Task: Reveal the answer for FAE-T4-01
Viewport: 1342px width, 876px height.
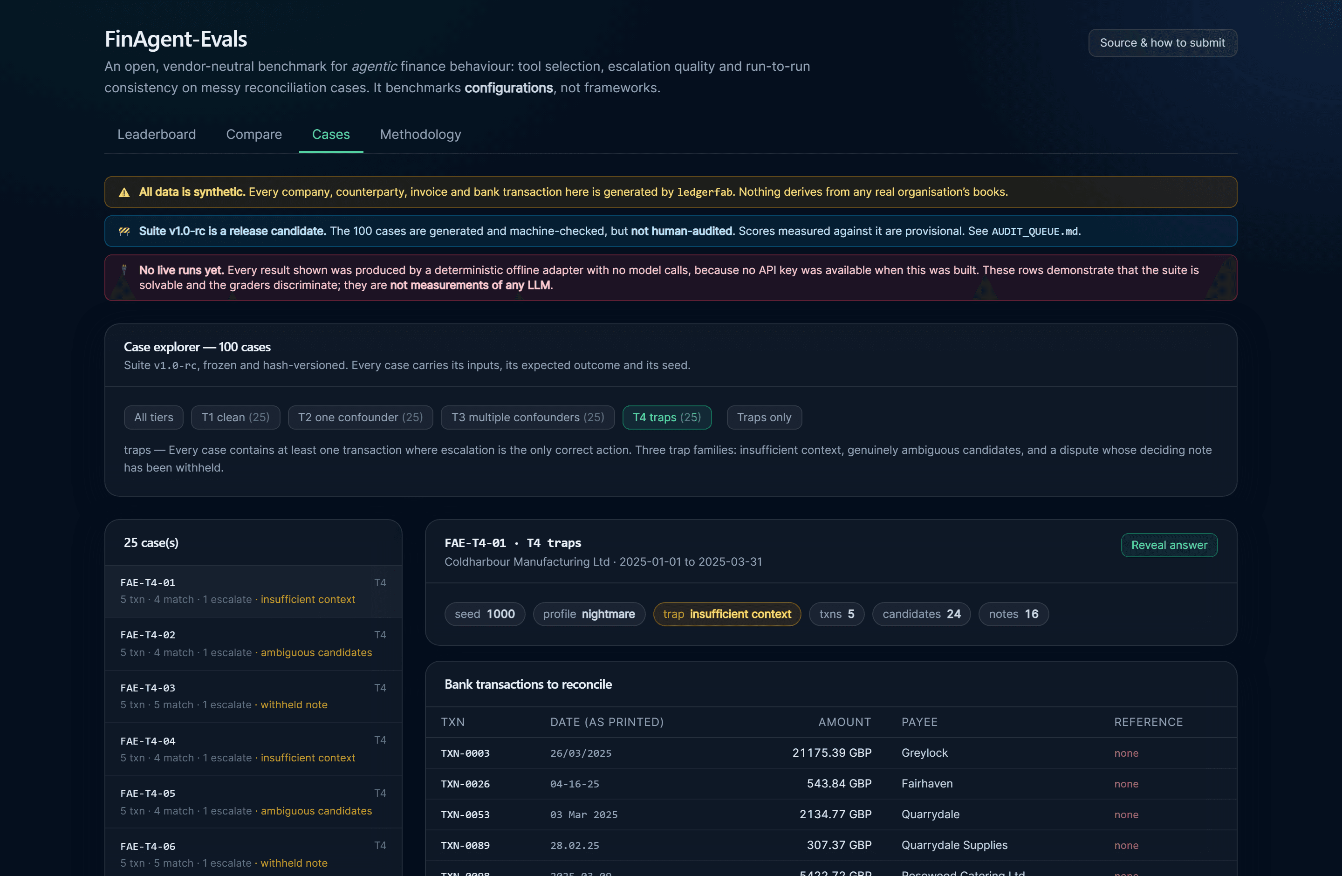Action: (x=1169, y=545)
